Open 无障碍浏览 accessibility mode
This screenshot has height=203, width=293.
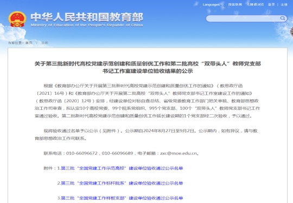coord(255,4)
